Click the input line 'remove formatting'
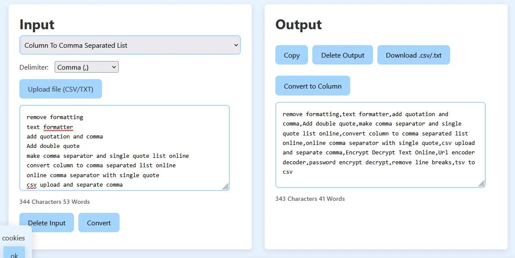The image size is (515, 258). click(55, 117)
